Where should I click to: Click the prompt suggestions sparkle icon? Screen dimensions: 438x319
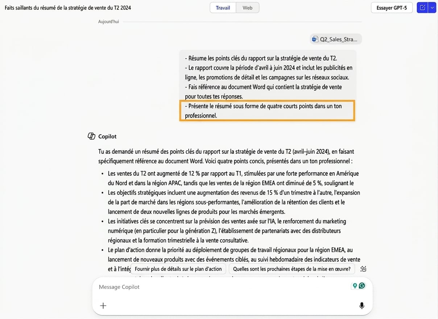[363, 269]
